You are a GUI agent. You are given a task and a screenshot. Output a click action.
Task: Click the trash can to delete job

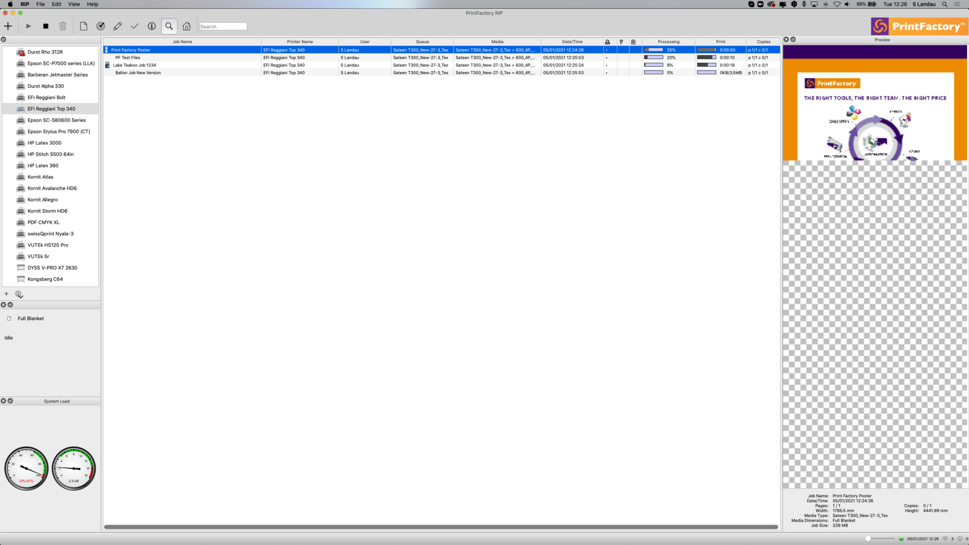pos(63,26)
